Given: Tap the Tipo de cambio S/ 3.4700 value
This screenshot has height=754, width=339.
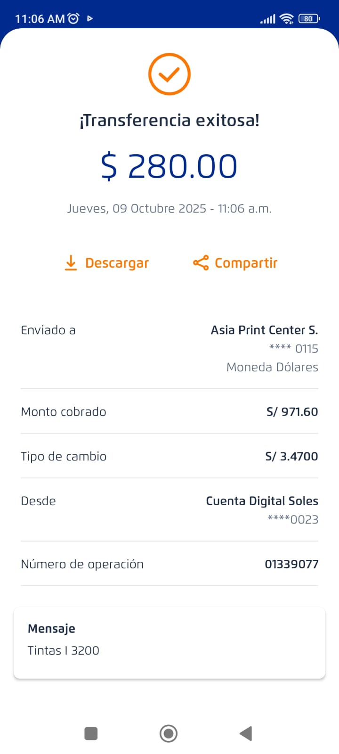Looking at the screenshot, I should click(x=291, y=456).
